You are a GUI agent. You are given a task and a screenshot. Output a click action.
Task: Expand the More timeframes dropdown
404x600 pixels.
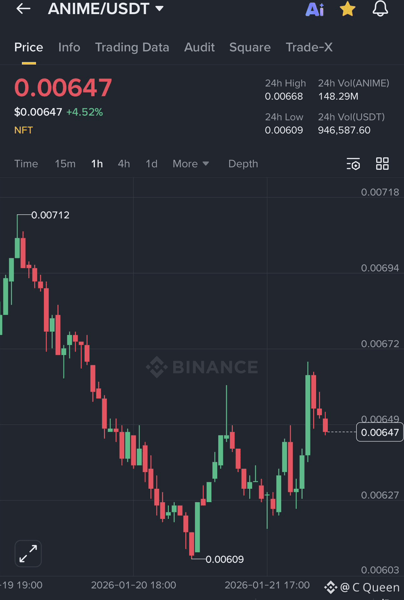click(191, 164)
